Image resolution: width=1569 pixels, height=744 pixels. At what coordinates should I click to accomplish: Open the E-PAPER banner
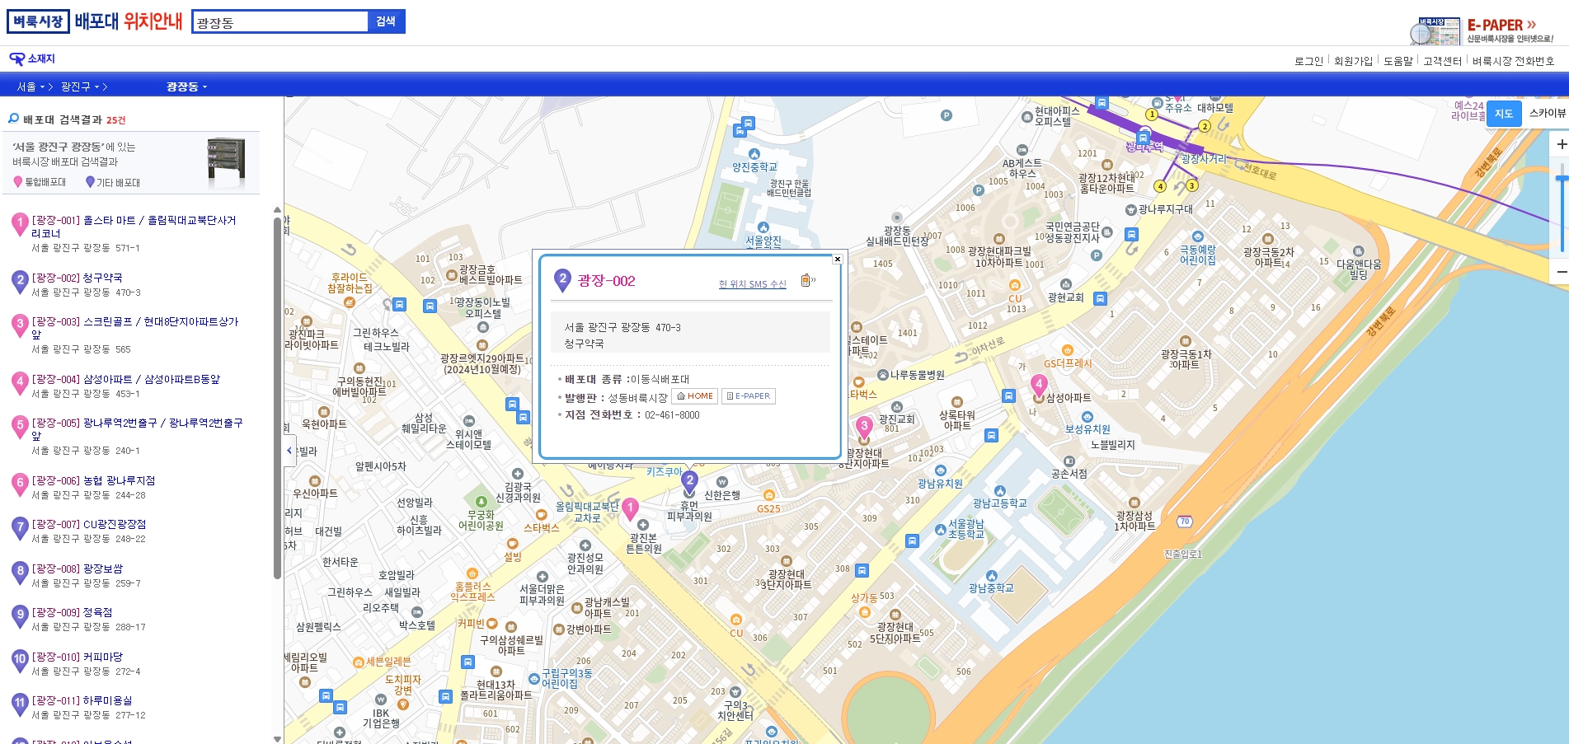[x=1482, y=30]
